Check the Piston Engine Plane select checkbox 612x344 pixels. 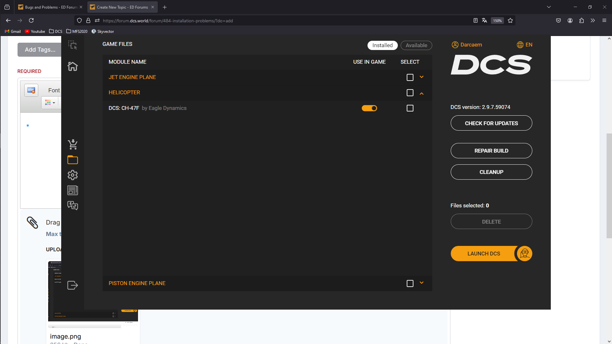[410, 283]
